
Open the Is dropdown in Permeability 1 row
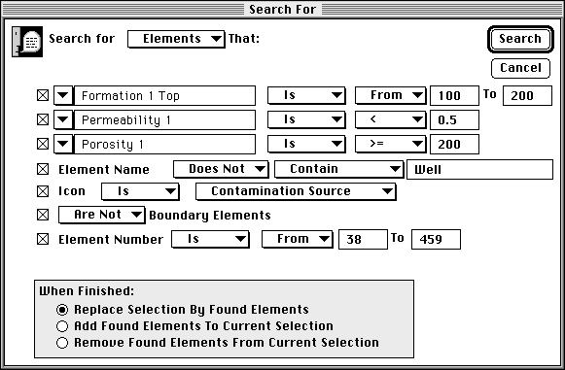coord(306,119)
